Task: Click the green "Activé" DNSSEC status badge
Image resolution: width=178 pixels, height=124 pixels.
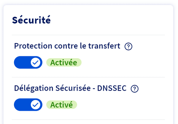Action: tap(61, 105)
